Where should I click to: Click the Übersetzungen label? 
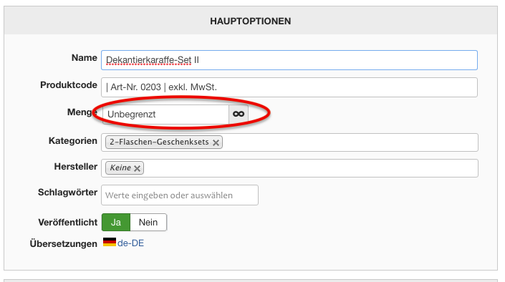click(x=64, y=243)
